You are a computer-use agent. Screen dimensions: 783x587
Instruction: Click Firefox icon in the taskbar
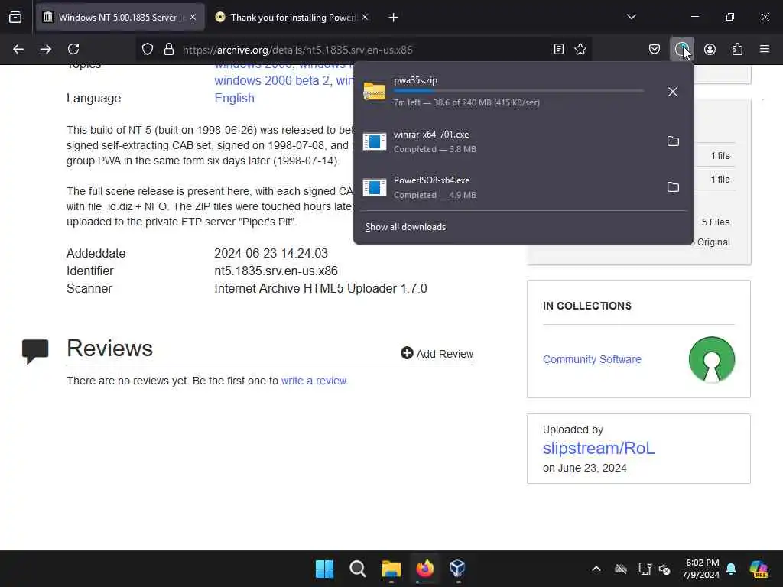click(x=425, y=569)
